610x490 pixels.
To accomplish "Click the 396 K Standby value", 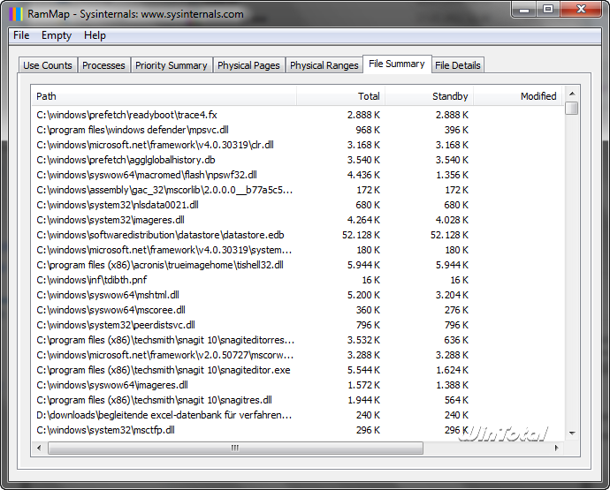I will click(x=456, y=130).
